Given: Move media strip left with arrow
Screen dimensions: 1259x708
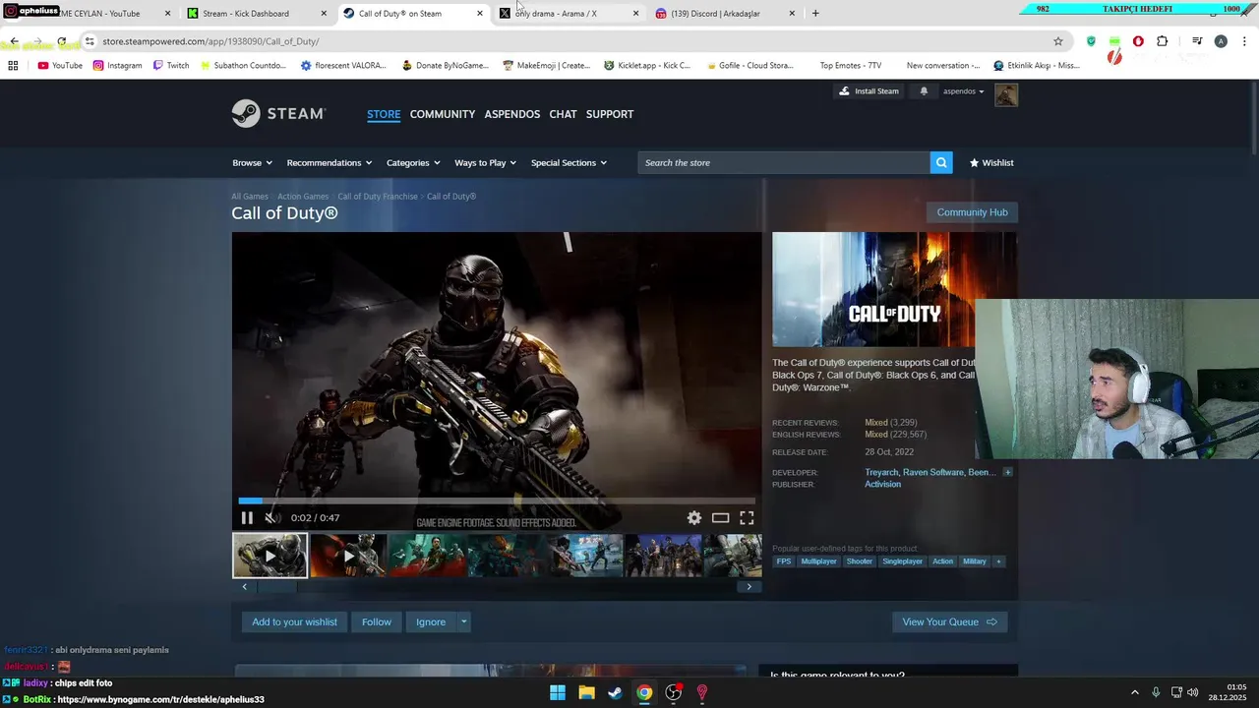Looking at the screenshot, I should pyautogui.click(x=245, y=587).
